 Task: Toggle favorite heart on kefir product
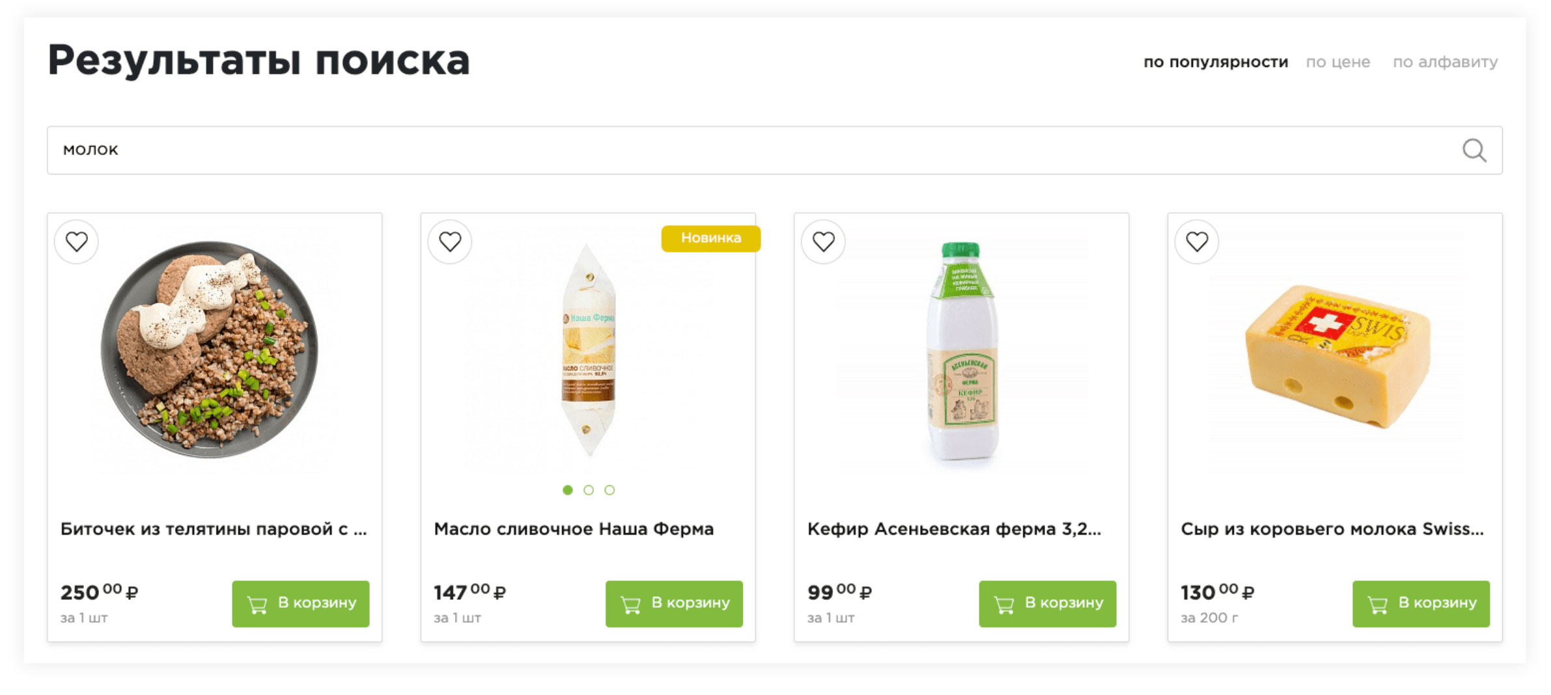point(824,242)
